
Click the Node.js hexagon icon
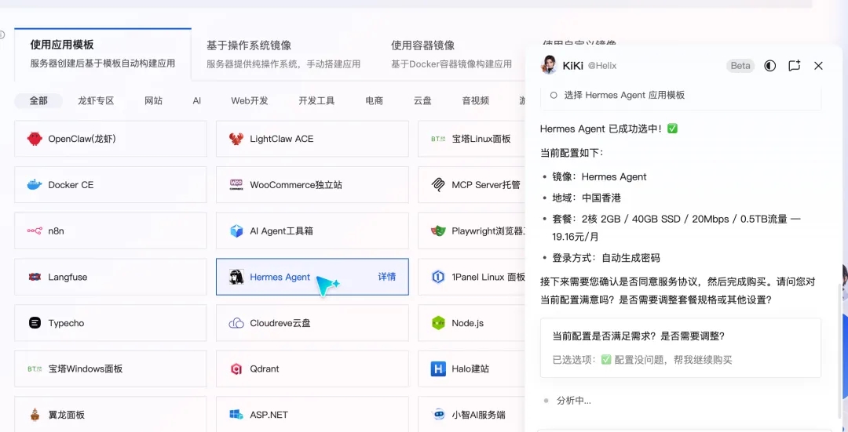[x=438, y=323]
